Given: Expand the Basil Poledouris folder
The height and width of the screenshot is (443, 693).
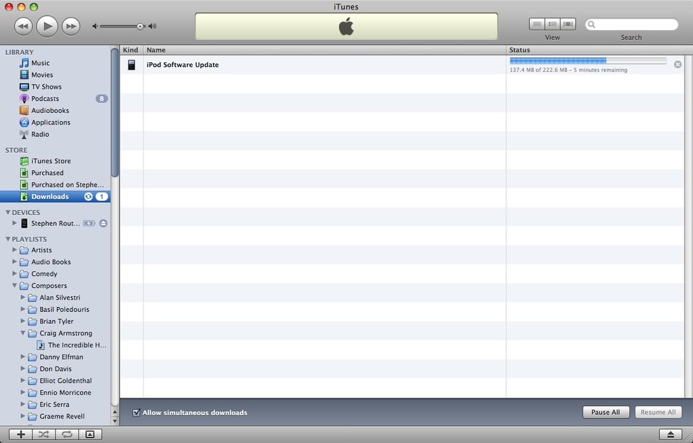Looking at the screenshot, I should point(23,310).
